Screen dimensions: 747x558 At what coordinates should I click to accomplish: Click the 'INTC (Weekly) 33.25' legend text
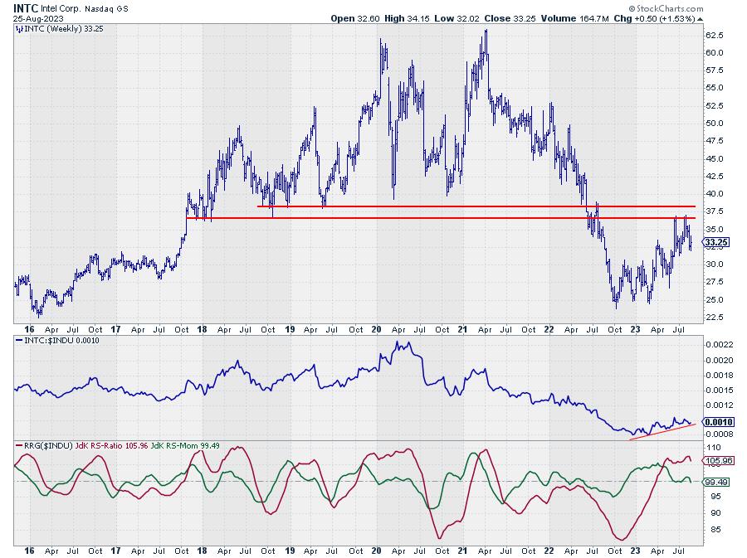point(64,29)
